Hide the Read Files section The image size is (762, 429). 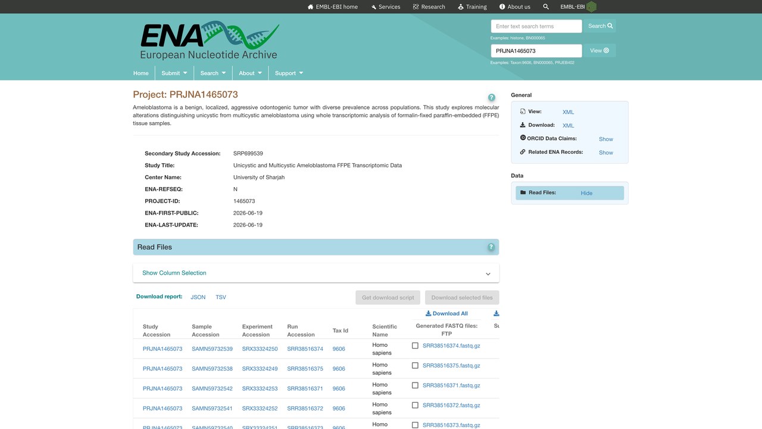tap(586, 193)
